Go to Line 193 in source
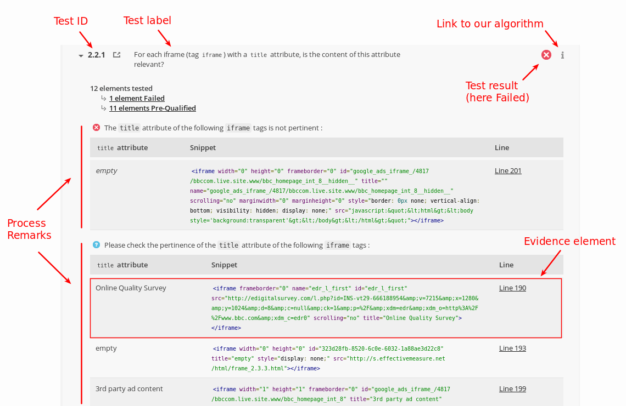626x406 pixels. pyautogui.click(x=512, y=348)
